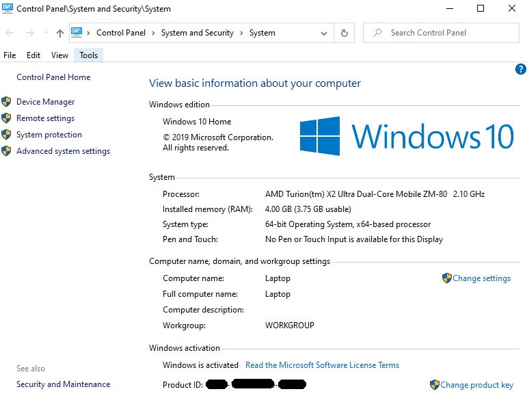
Task: Close the System window
Action: coord(512,8)
